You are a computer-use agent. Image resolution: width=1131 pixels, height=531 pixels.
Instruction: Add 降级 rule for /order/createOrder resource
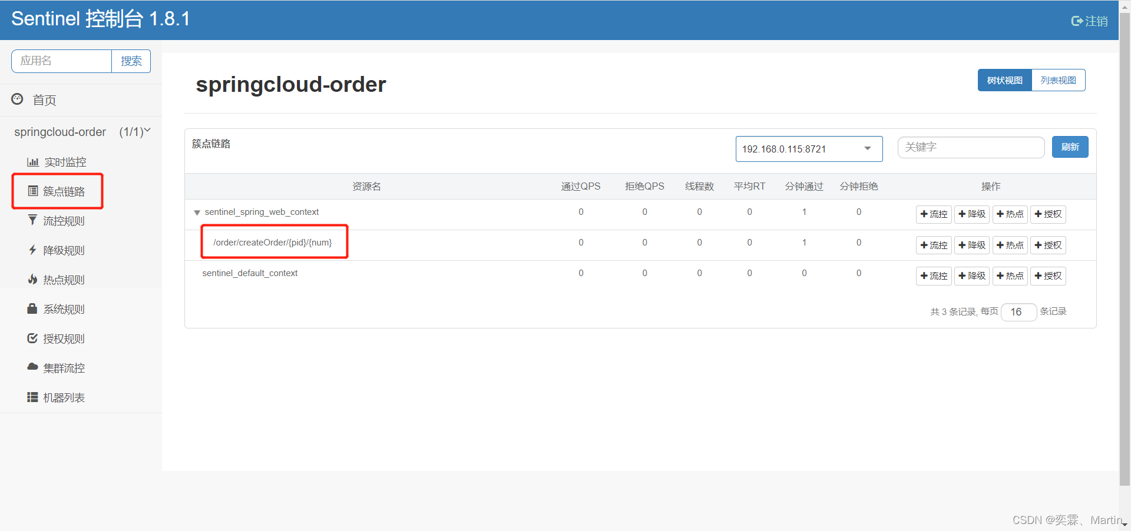pos(972,245)
